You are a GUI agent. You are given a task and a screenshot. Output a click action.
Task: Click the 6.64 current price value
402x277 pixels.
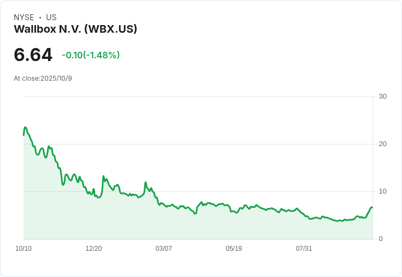click(x=33, y=55)
